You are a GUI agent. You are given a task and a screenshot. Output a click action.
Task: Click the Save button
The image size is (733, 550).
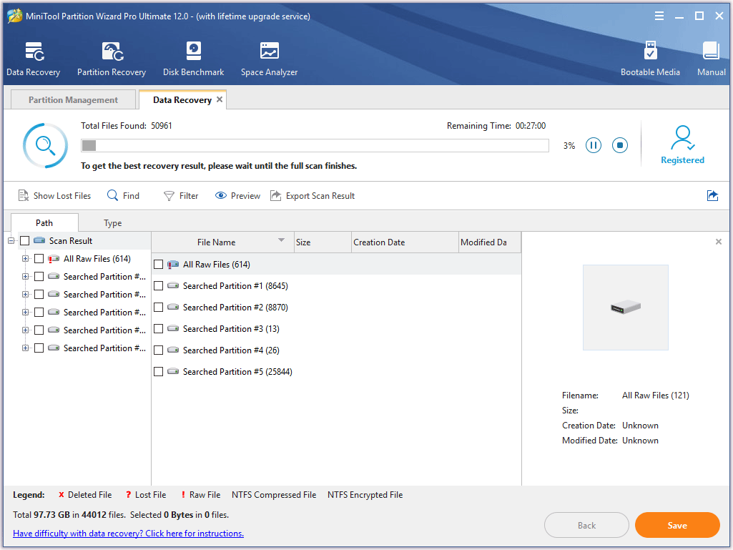tap(677, 525)
